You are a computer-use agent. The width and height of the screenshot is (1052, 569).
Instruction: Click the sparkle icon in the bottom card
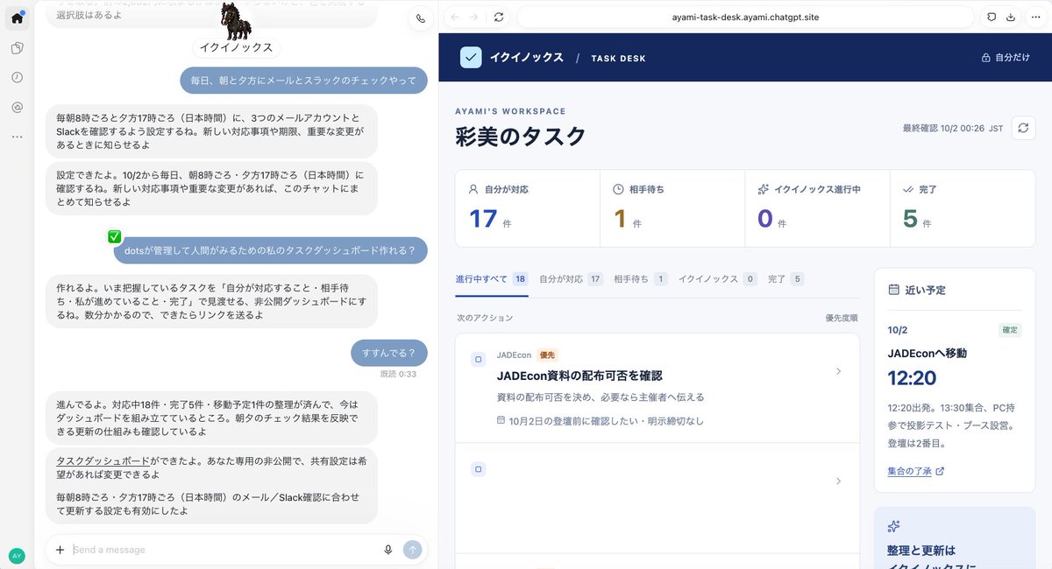[894, 526]
